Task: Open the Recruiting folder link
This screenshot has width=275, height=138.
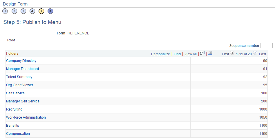Action: pyautogui.click(x=14, y=109)
